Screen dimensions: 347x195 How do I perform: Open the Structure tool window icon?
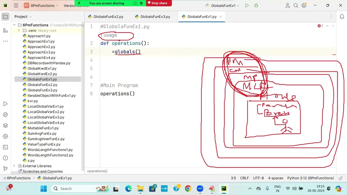coord(5,30)
